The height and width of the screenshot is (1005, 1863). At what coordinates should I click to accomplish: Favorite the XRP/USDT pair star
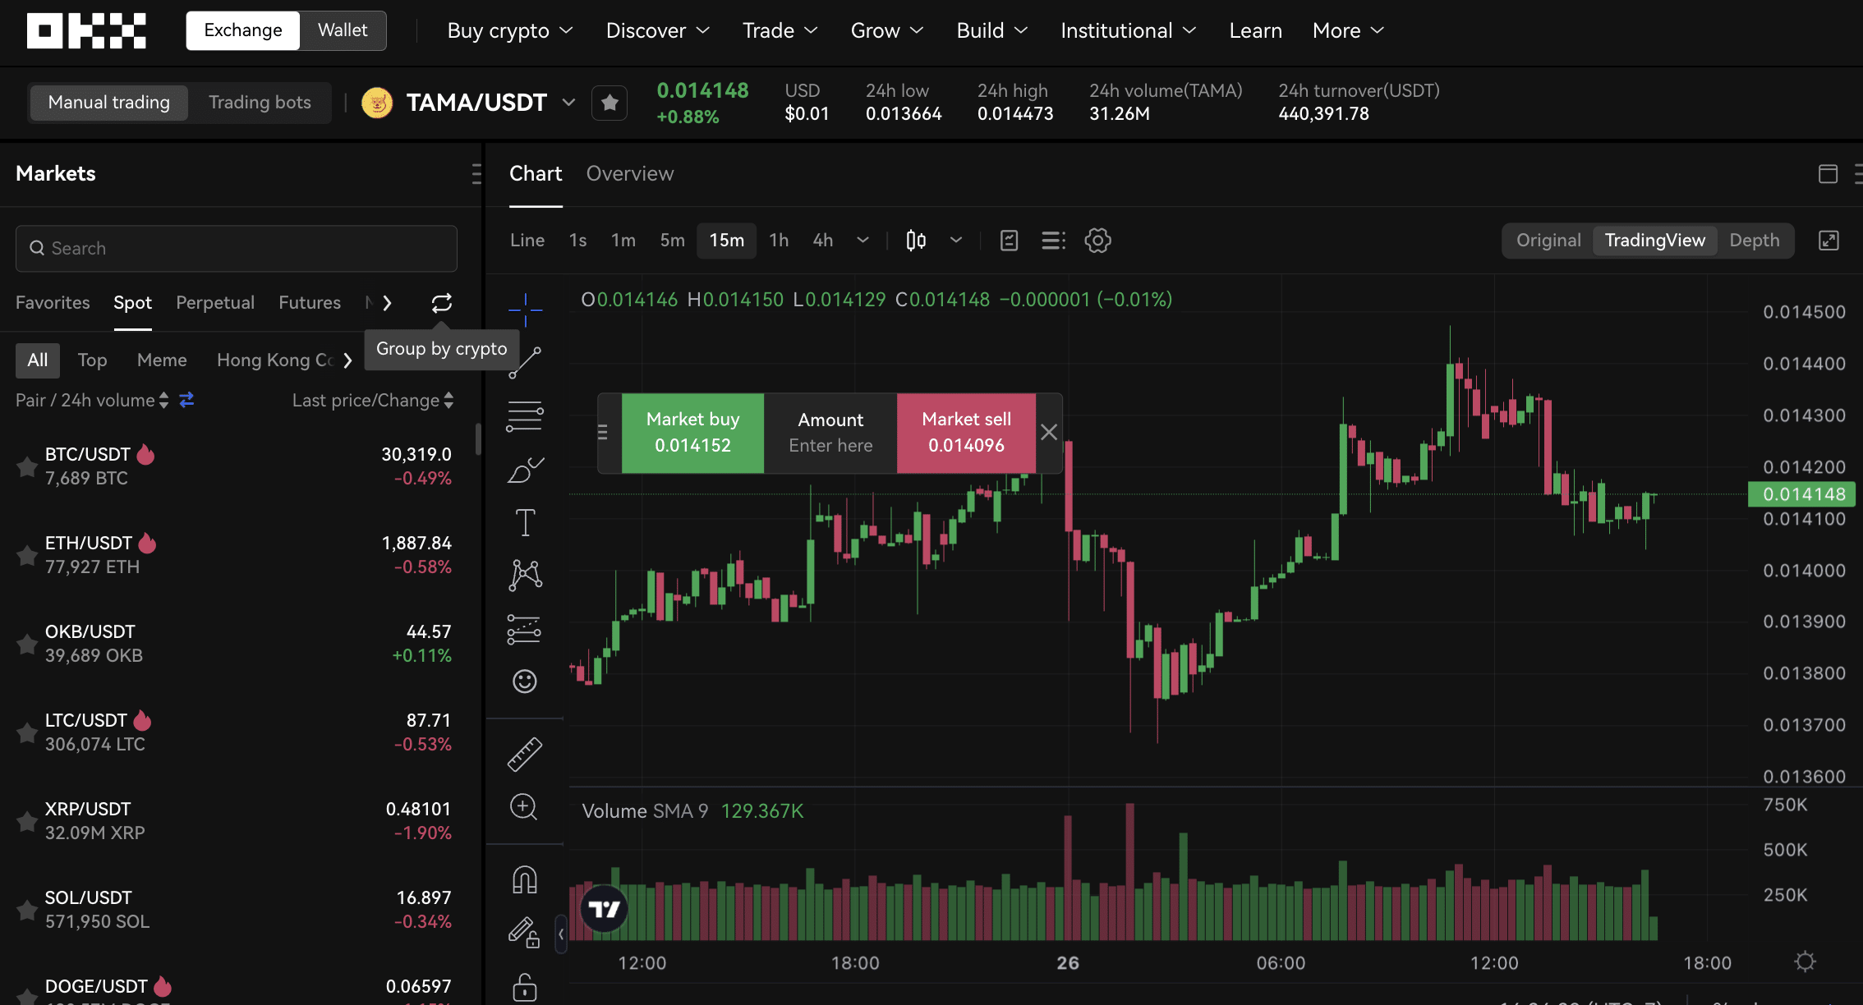(27, 821)
